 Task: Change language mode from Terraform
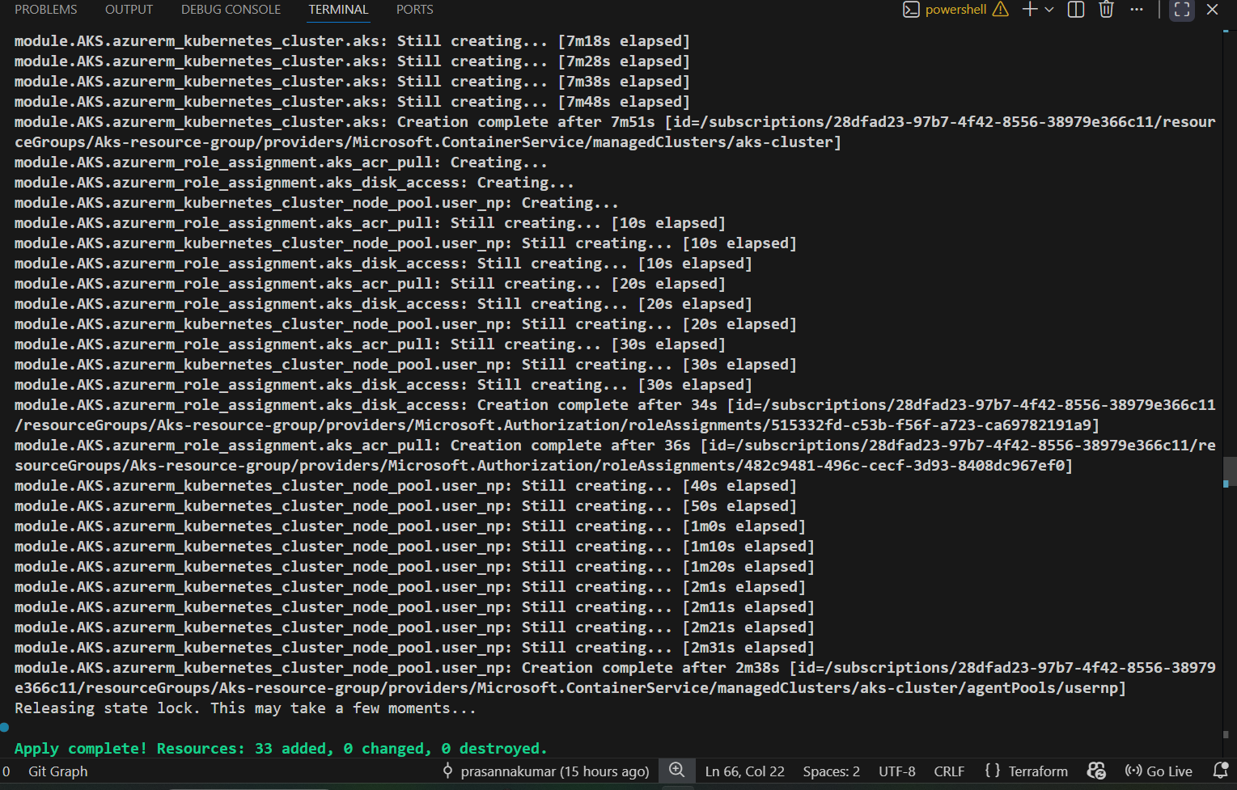[1026, 771]
